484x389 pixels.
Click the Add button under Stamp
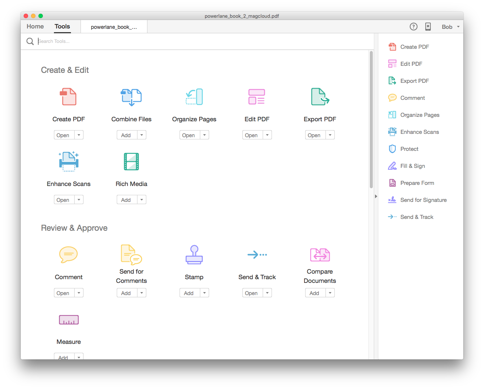[190, 293]
